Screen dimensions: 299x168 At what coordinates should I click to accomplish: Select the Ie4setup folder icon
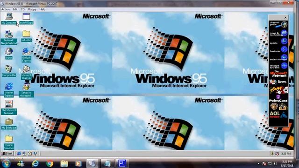coord(26,36)
